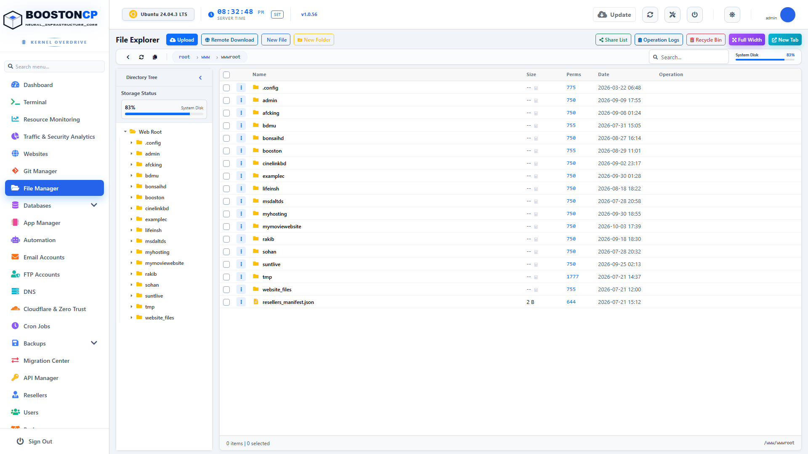Image resolution: width=808 pixels, height=454 pixels.
Task: Click size calculate icon for tmp folder
Action: (x=536, y=277)
